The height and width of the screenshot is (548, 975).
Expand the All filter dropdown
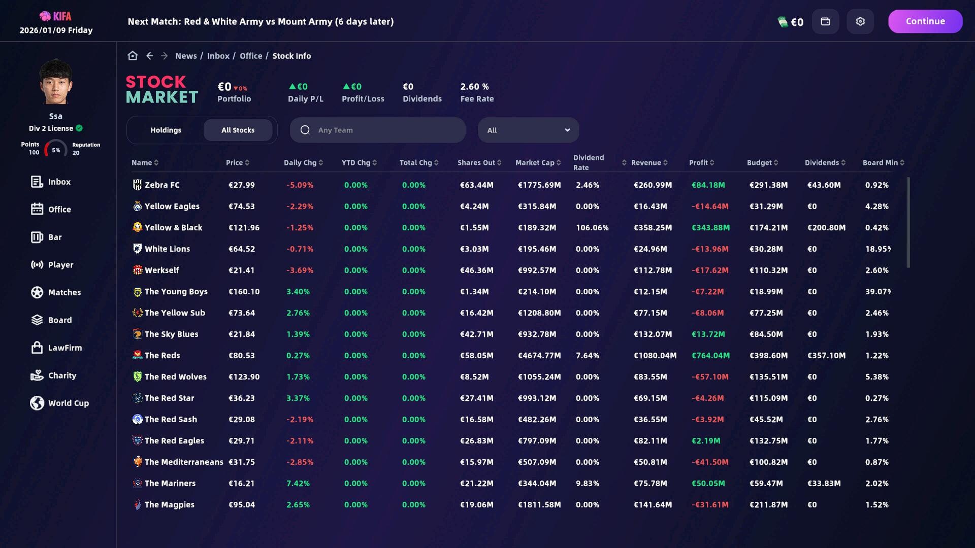[x=528, y=130]
